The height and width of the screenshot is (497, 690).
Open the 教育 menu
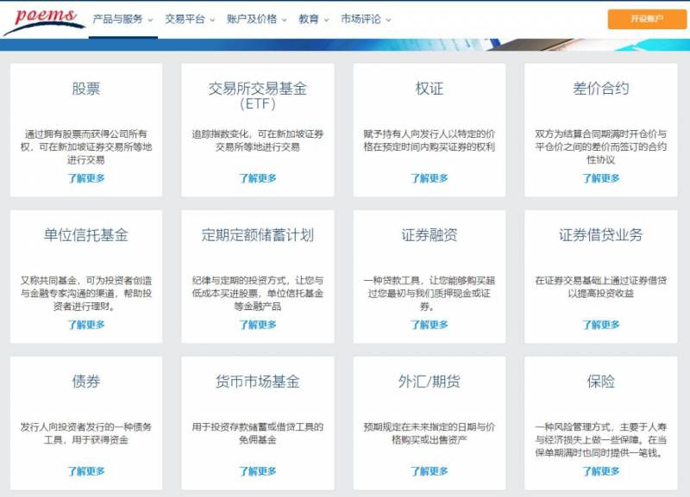click(x=313, y=19)
